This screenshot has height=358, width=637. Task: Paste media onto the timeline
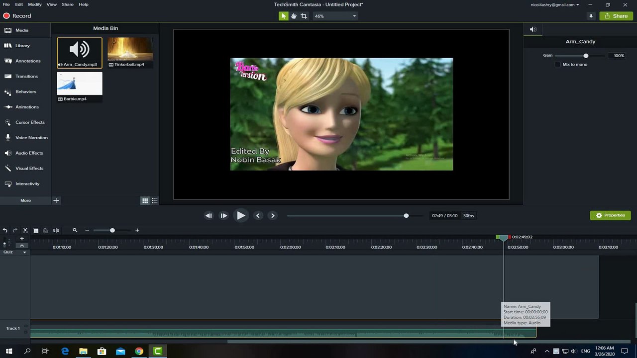coord(46,230)
